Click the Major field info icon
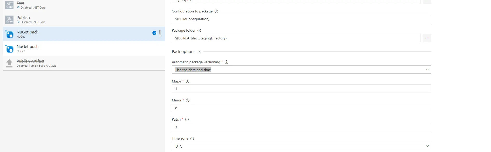Screen dimensions: 491x152 [x=188, y=81]
